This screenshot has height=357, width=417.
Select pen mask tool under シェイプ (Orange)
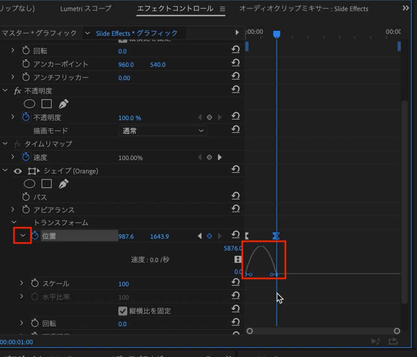(x=63, y=184)
